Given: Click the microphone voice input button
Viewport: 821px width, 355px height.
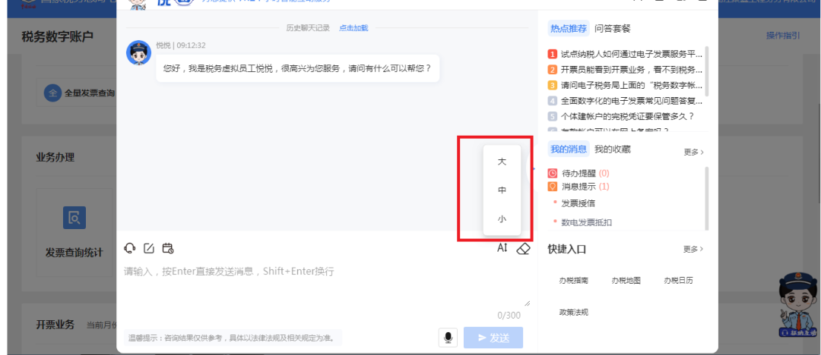Looking at the screenshot, I should 449,338.
